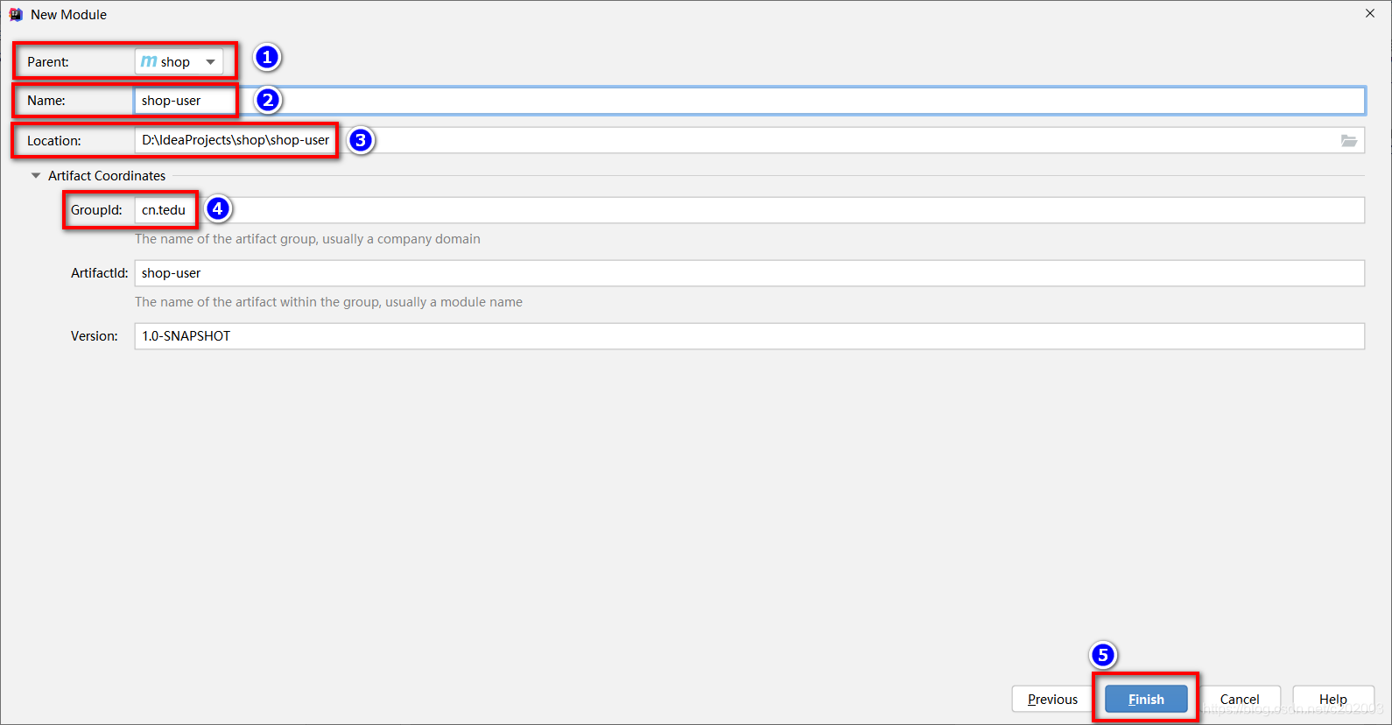1392x725 pixels.
Task: Click the Maven icon beside the shop parent
Action: (x=149, y=61)
